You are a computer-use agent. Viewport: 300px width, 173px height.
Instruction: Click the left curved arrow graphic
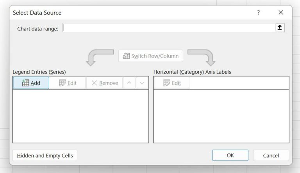tap(98, 57)
